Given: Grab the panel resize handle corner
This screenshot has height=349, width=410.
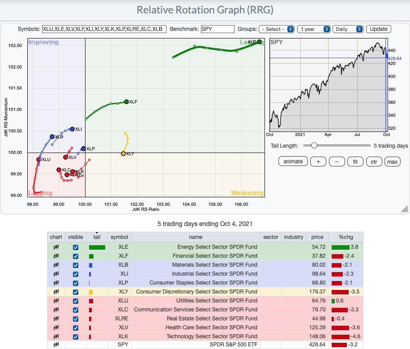Looking at the screenshot, I should pos(405,209).
